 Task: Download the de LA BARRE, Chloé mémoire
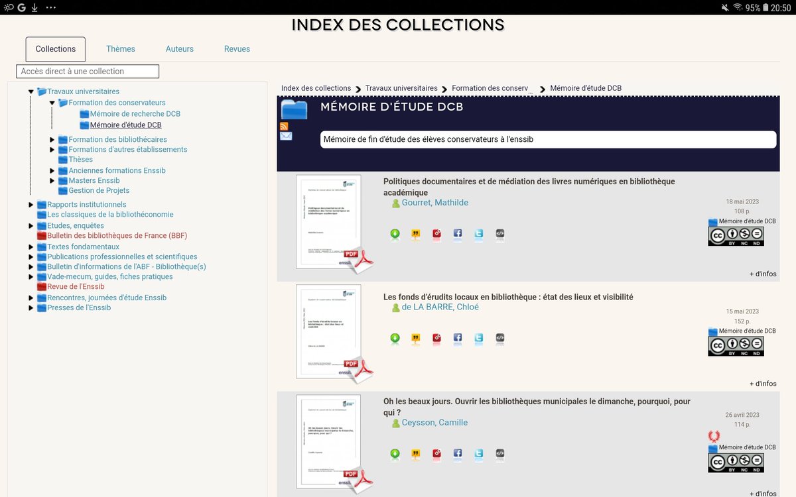[395, 338]
